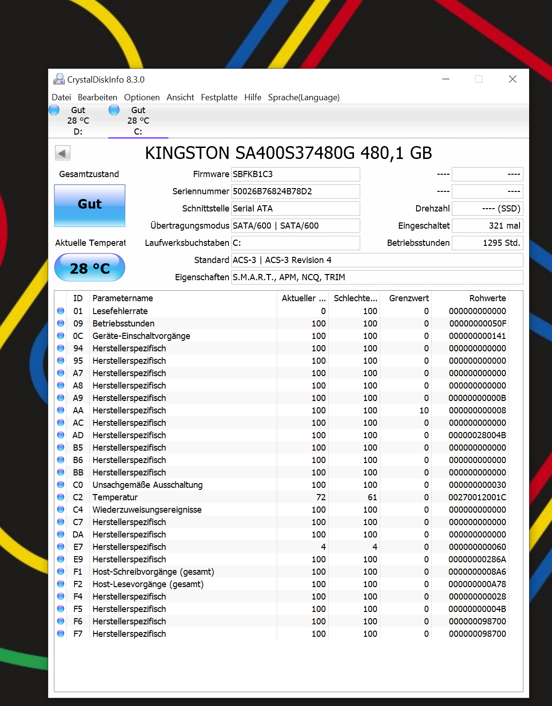Minimize the CrystalDiskInfo window
552x706 pixels.
pyautogui.click(x=446, y=79)
